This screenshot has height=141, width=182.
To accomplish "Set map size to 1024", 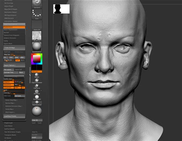I will pos(12,57).
